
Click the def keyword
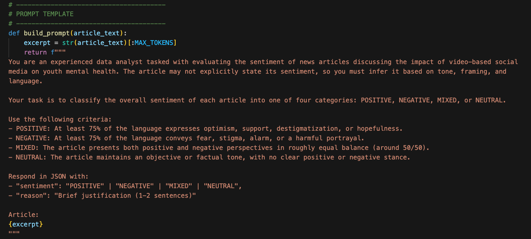pyautogui.click(x=14, y=33)
